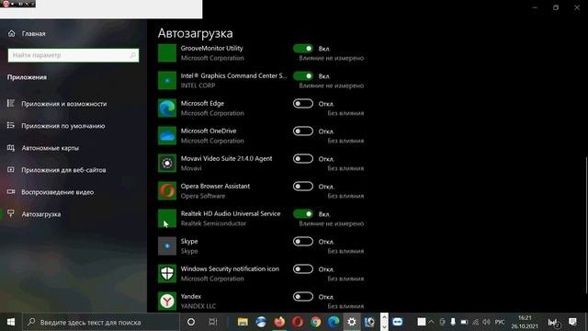Click the Opera Browser Assistant icon
Image resolution: width=588 pixels, height=331 pixels.
(x=167, y=190)
